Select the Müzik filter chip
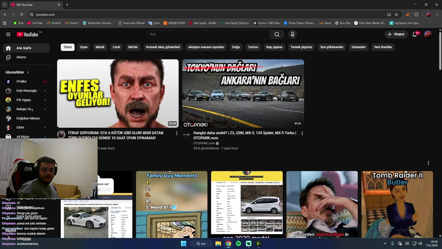This screenshot has height=249, width=442. click(100, 47)
